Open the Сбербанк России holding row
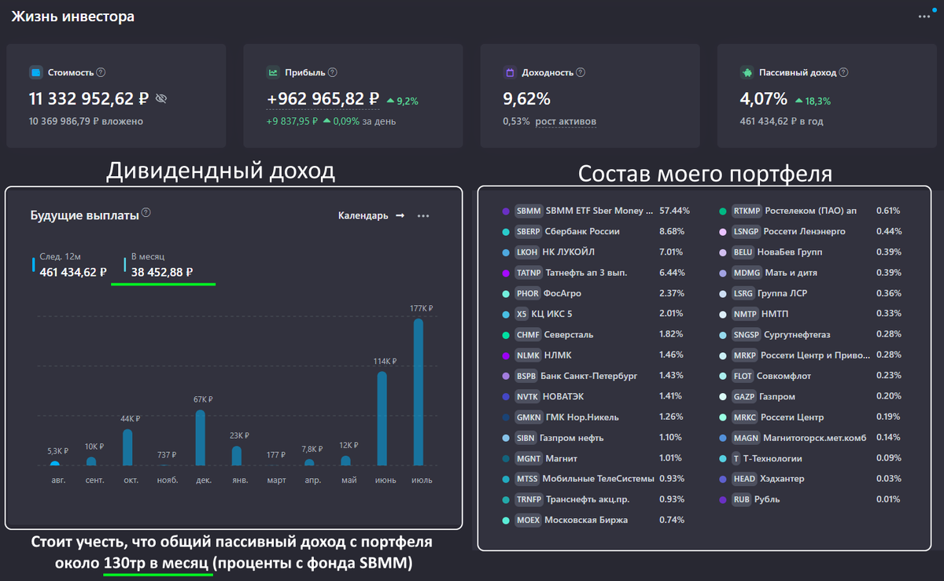944x581 pixels. point(595,231)
